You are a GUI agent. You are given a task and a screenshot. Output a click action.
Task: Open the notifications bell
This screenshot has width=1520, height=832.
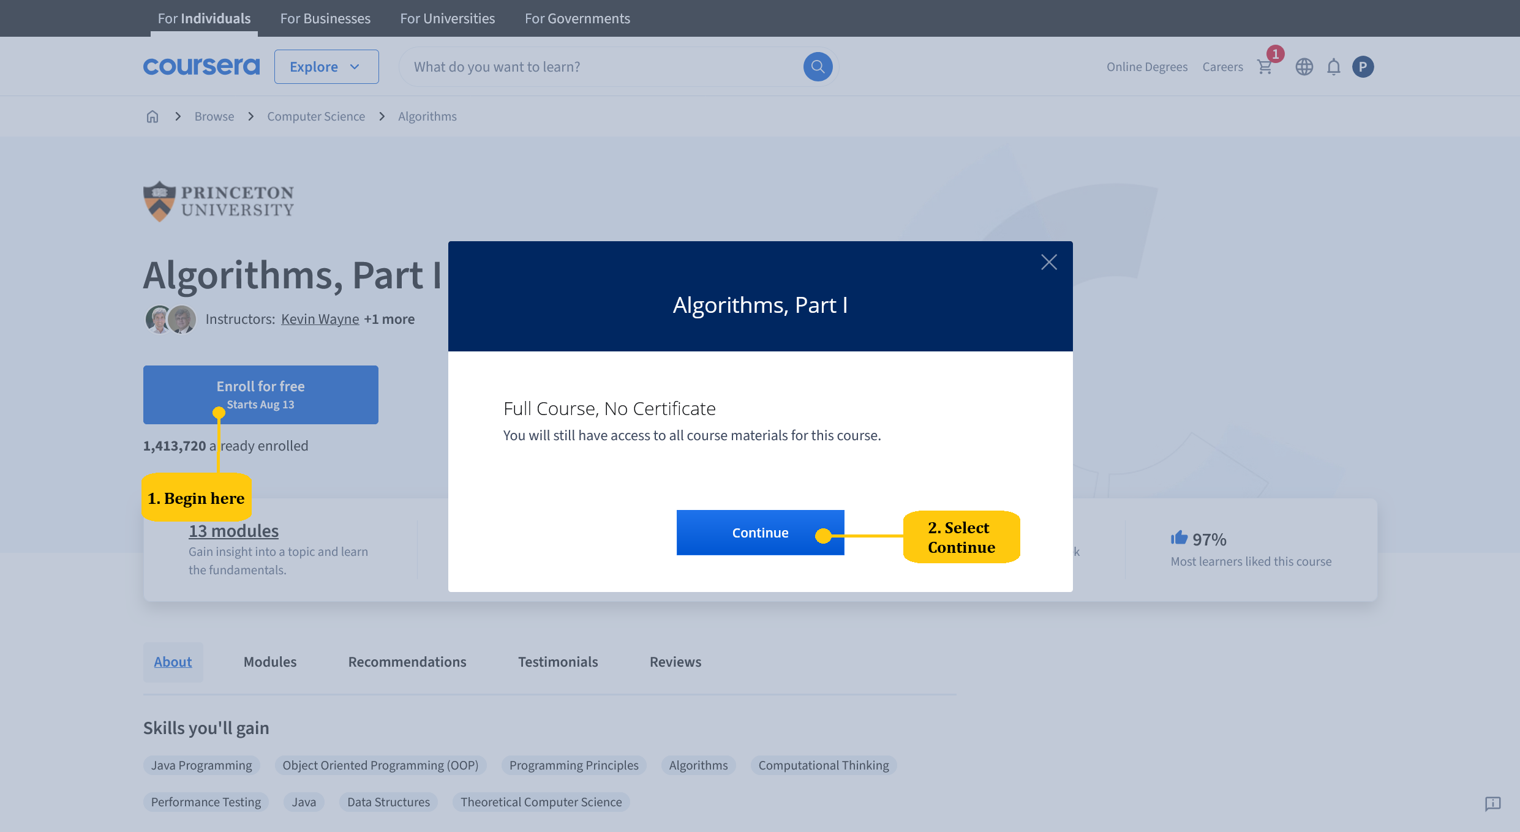pyautogui.click(x=1334, y=67)
